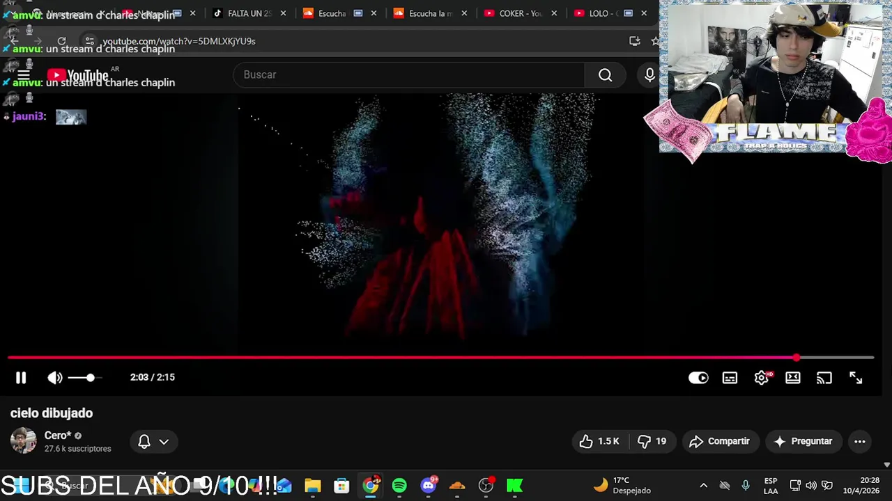The height and width of the screenshot is (501, 892).
Task: Open video settings gear
Action: click(762, 377)
